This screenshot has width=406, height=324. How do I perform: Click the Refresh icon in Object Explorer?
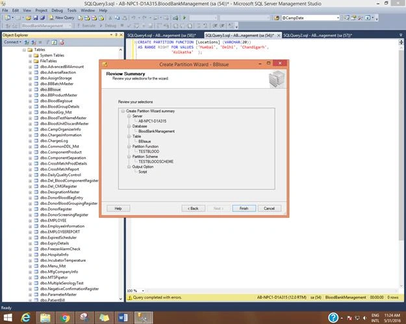[x=55, y=42]
